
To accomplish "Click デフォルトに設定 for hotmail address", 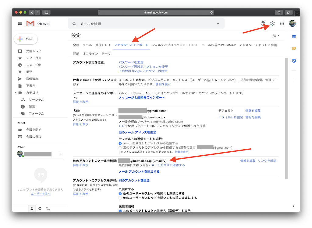I will [x=231, y=117].
